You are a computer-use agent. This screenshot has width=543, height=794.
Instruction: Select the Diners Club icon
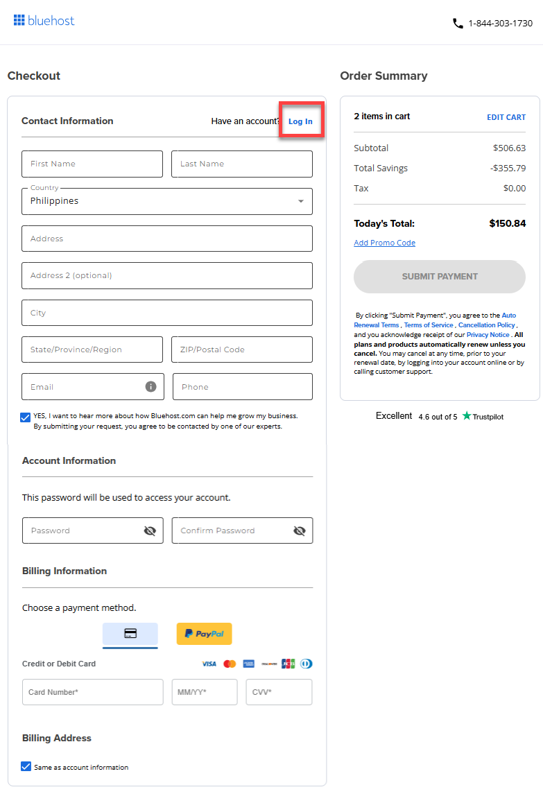point(306,664)
